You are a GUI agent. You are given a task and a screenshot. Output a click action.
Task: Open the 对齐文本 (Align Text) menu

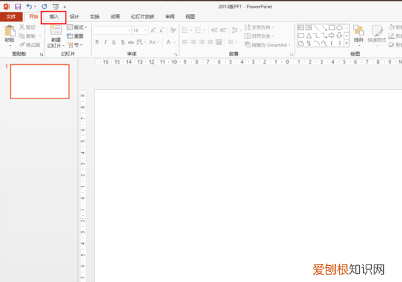pyautogui.click(x=259, y=36)
